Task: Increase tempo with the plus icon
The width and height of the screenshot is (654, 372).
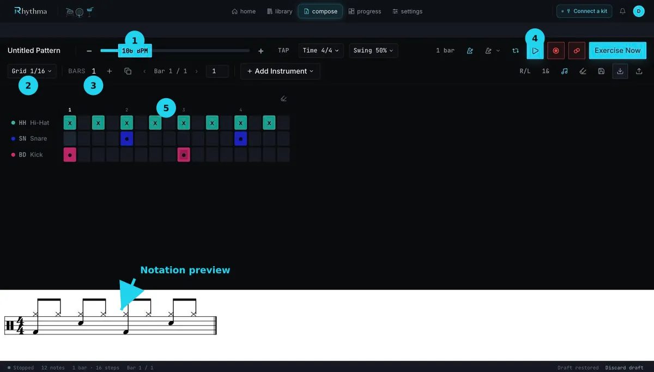Action: coord(261,51)
